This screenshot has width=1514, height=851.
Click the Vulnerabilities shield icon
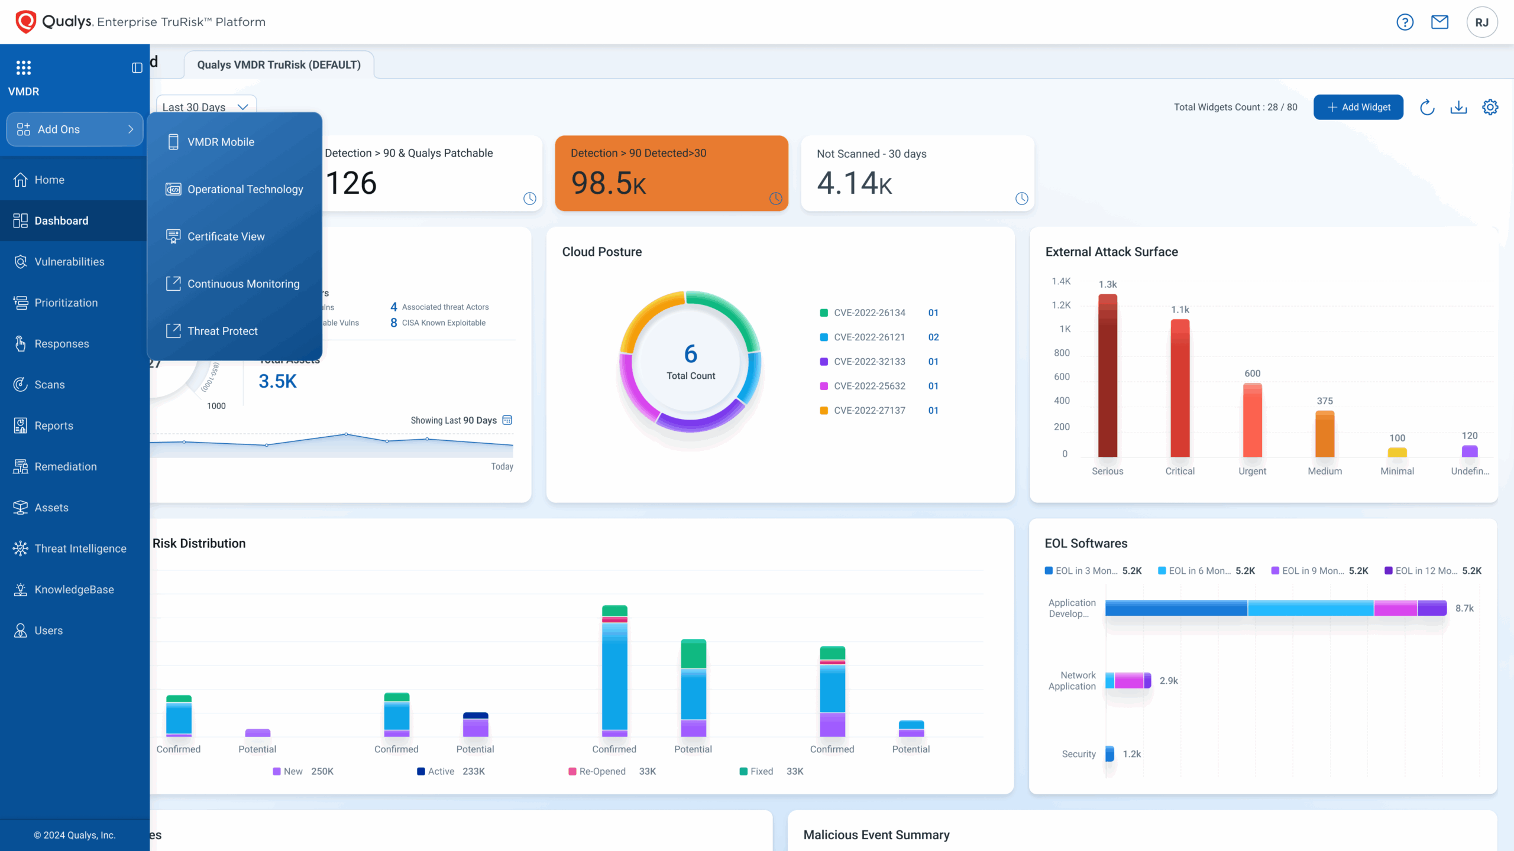(x=21, y=262)
